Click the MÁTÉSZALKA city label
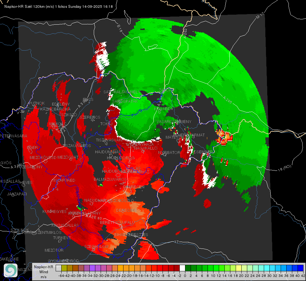Screen dimensions: 306x281 [x=178, y=137]
